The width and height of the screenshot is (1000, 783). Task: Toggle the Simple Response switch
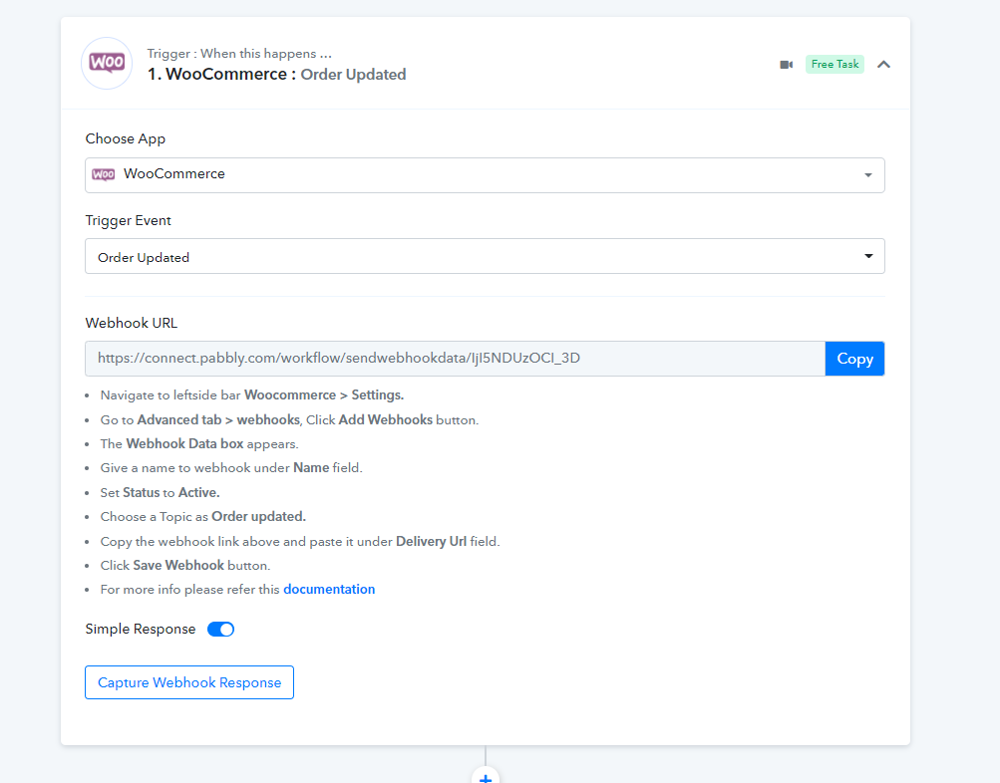(220, 630)
